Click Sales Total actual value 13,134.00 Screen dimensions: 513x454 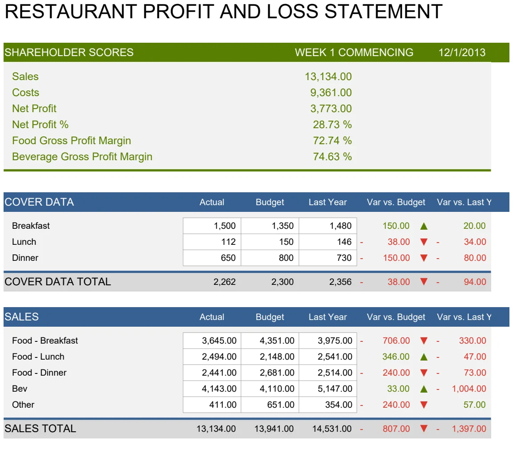click(216, 429)
